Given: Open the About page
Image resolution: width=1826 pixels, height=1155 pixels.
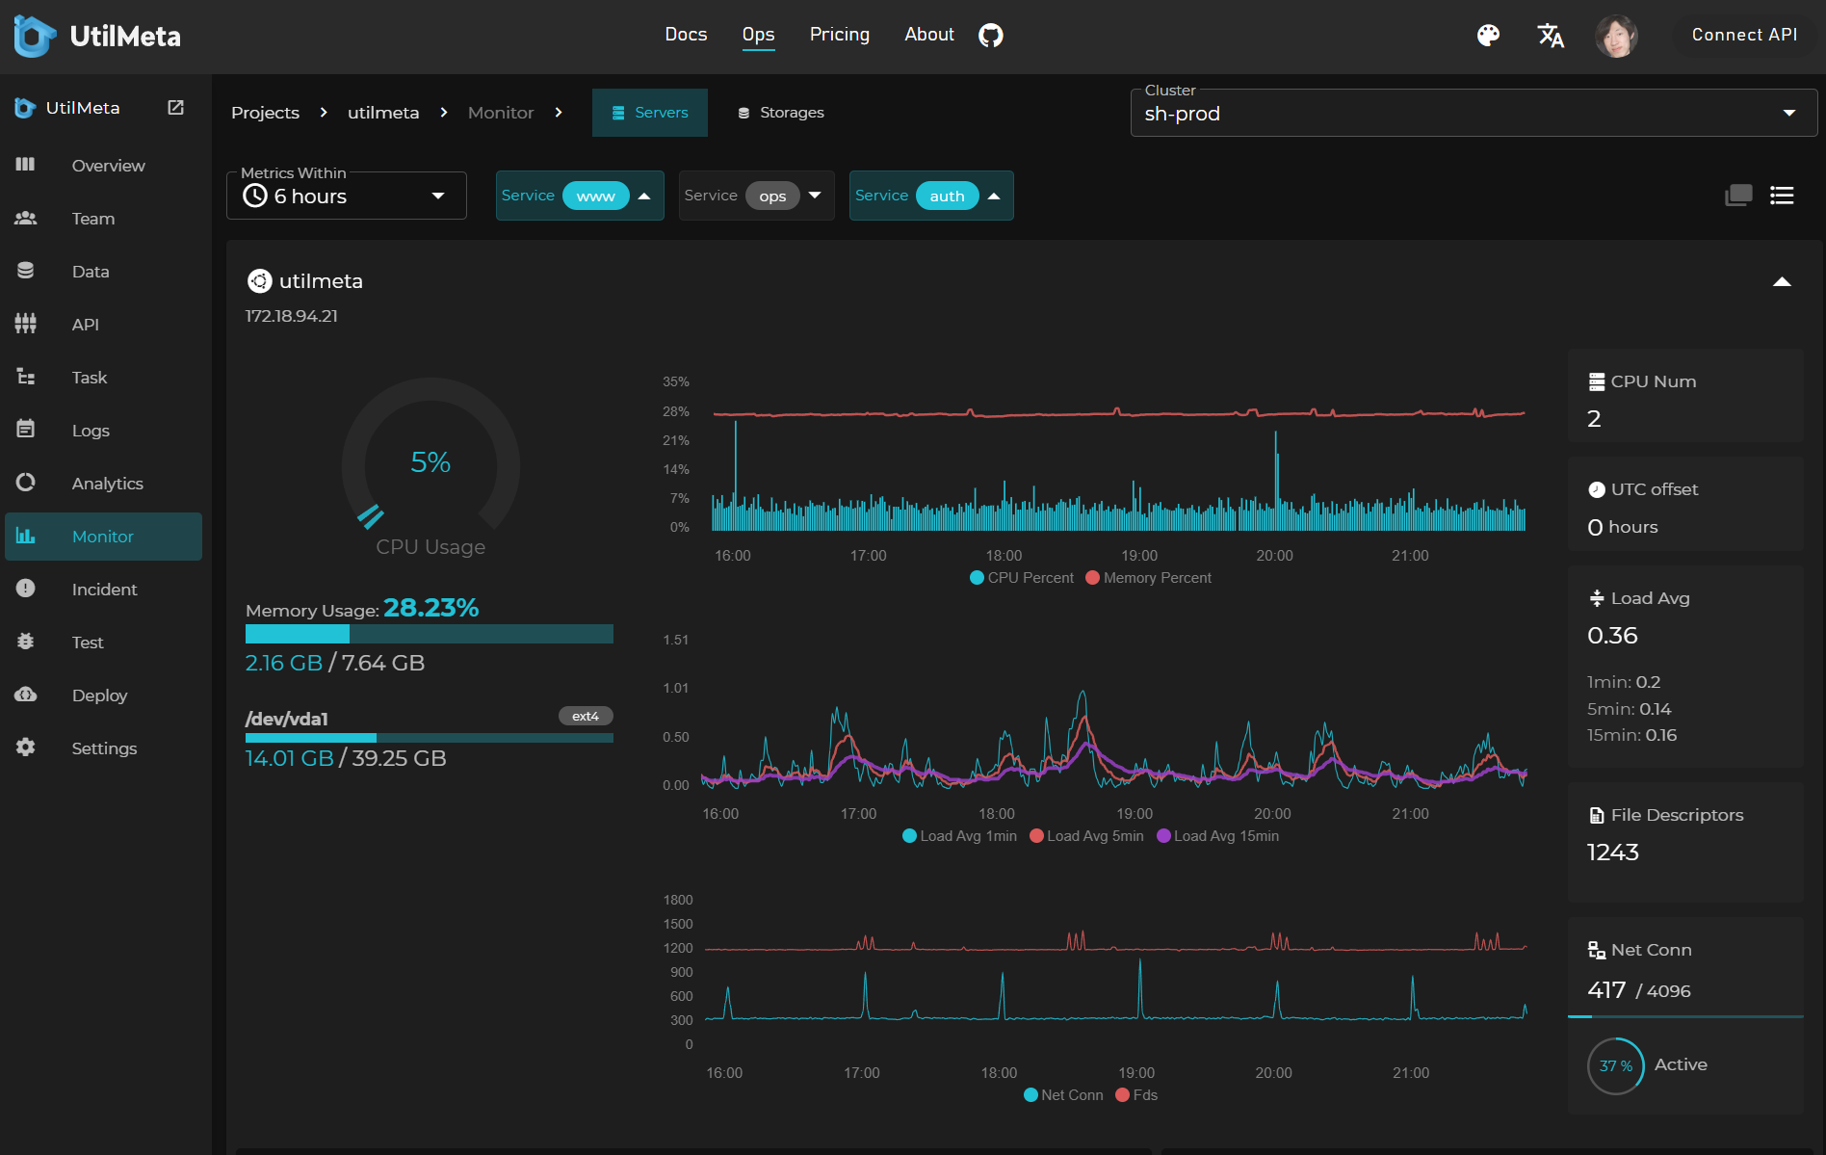Looking at the screenshot, I should pos(928,35).
